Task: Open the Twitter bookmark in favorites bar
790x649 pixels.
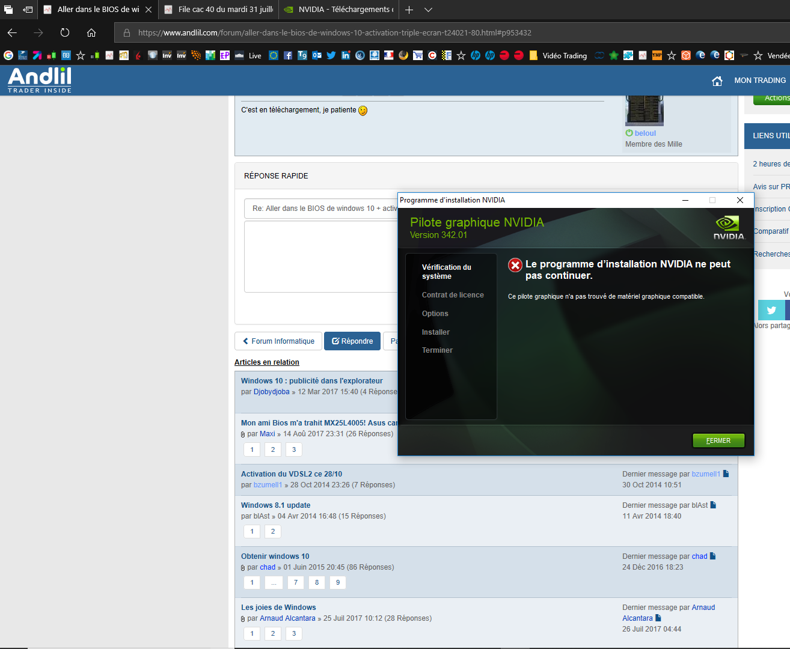Action: [331, 55]
